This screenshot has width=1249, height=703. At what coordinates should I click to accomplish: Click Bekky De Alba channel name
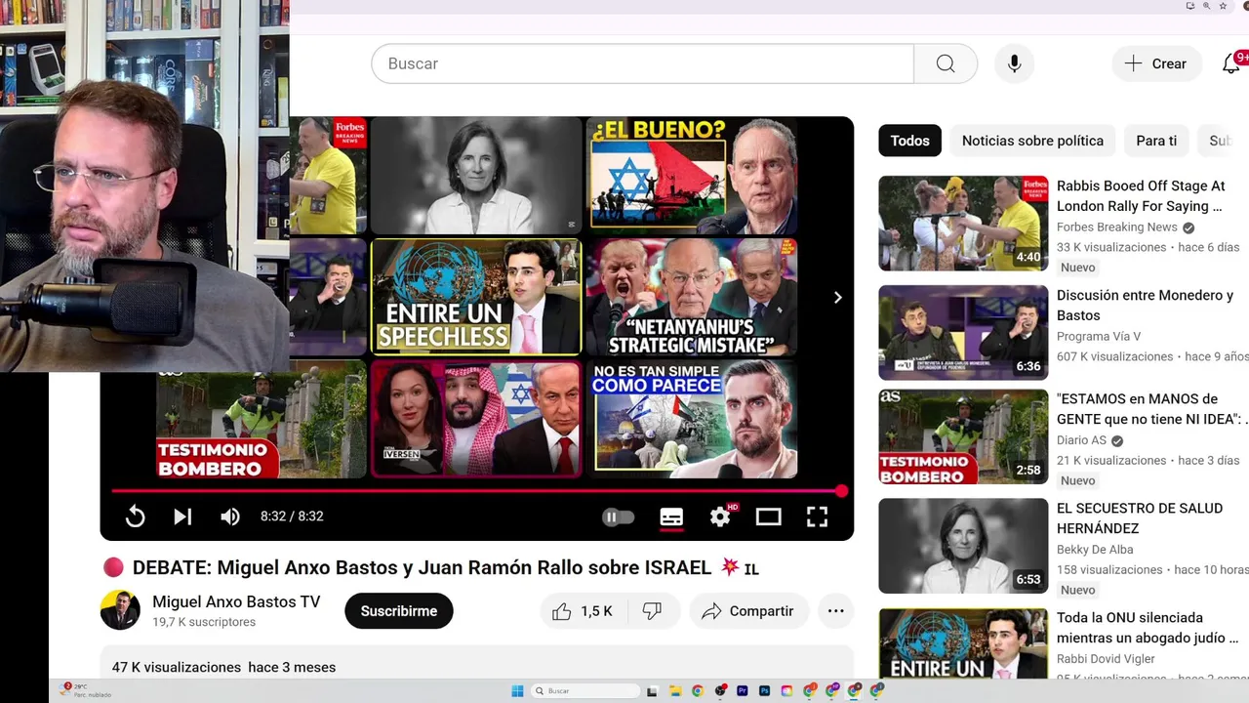pos(1095,550)
